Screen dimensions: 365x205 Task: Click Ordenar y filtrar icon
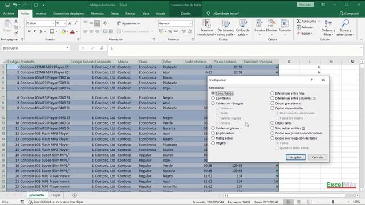pyautogui.click(x=328, y=23)
